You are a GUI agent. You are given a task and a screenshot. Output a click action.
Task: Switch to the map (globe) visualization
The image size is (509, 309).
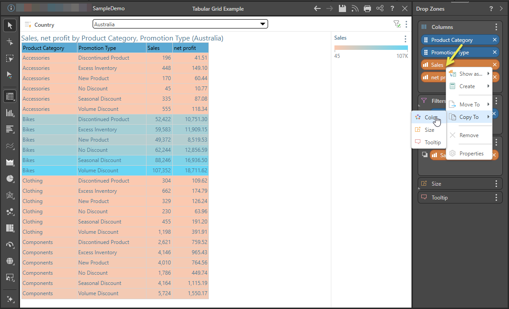pos(10,261)
